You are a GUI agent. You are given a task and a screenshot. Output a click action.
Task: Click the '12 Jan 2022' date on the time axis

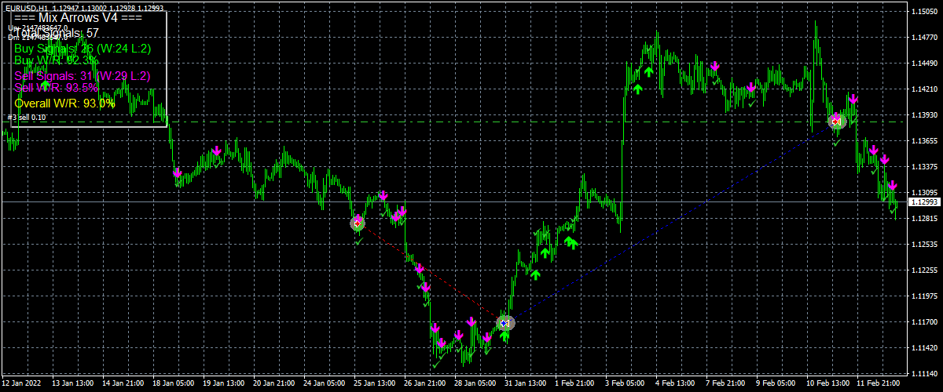click(x=21, y=384)
